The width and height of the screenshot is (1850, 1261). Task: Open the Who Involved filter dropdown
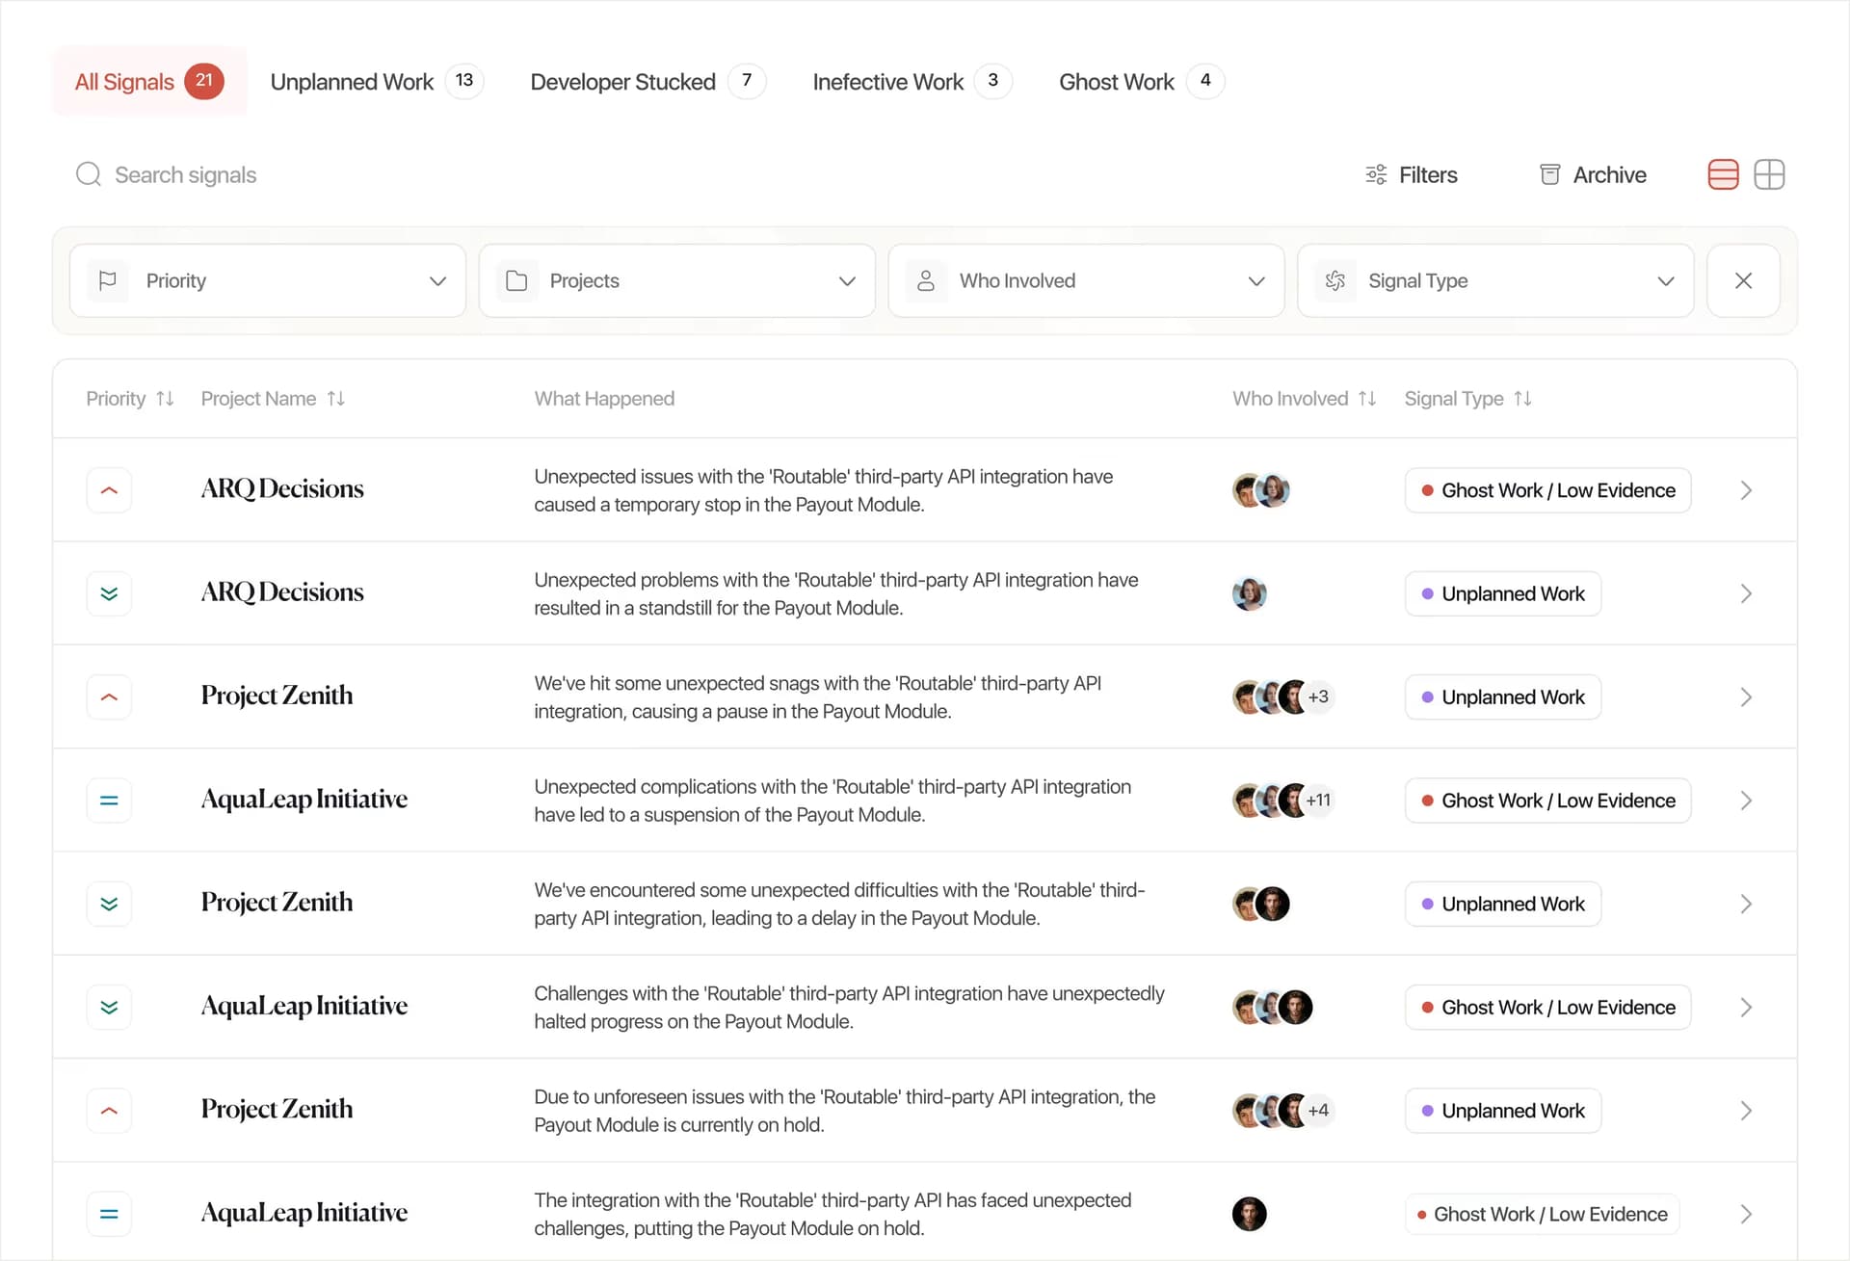[x=1086, y=280]
